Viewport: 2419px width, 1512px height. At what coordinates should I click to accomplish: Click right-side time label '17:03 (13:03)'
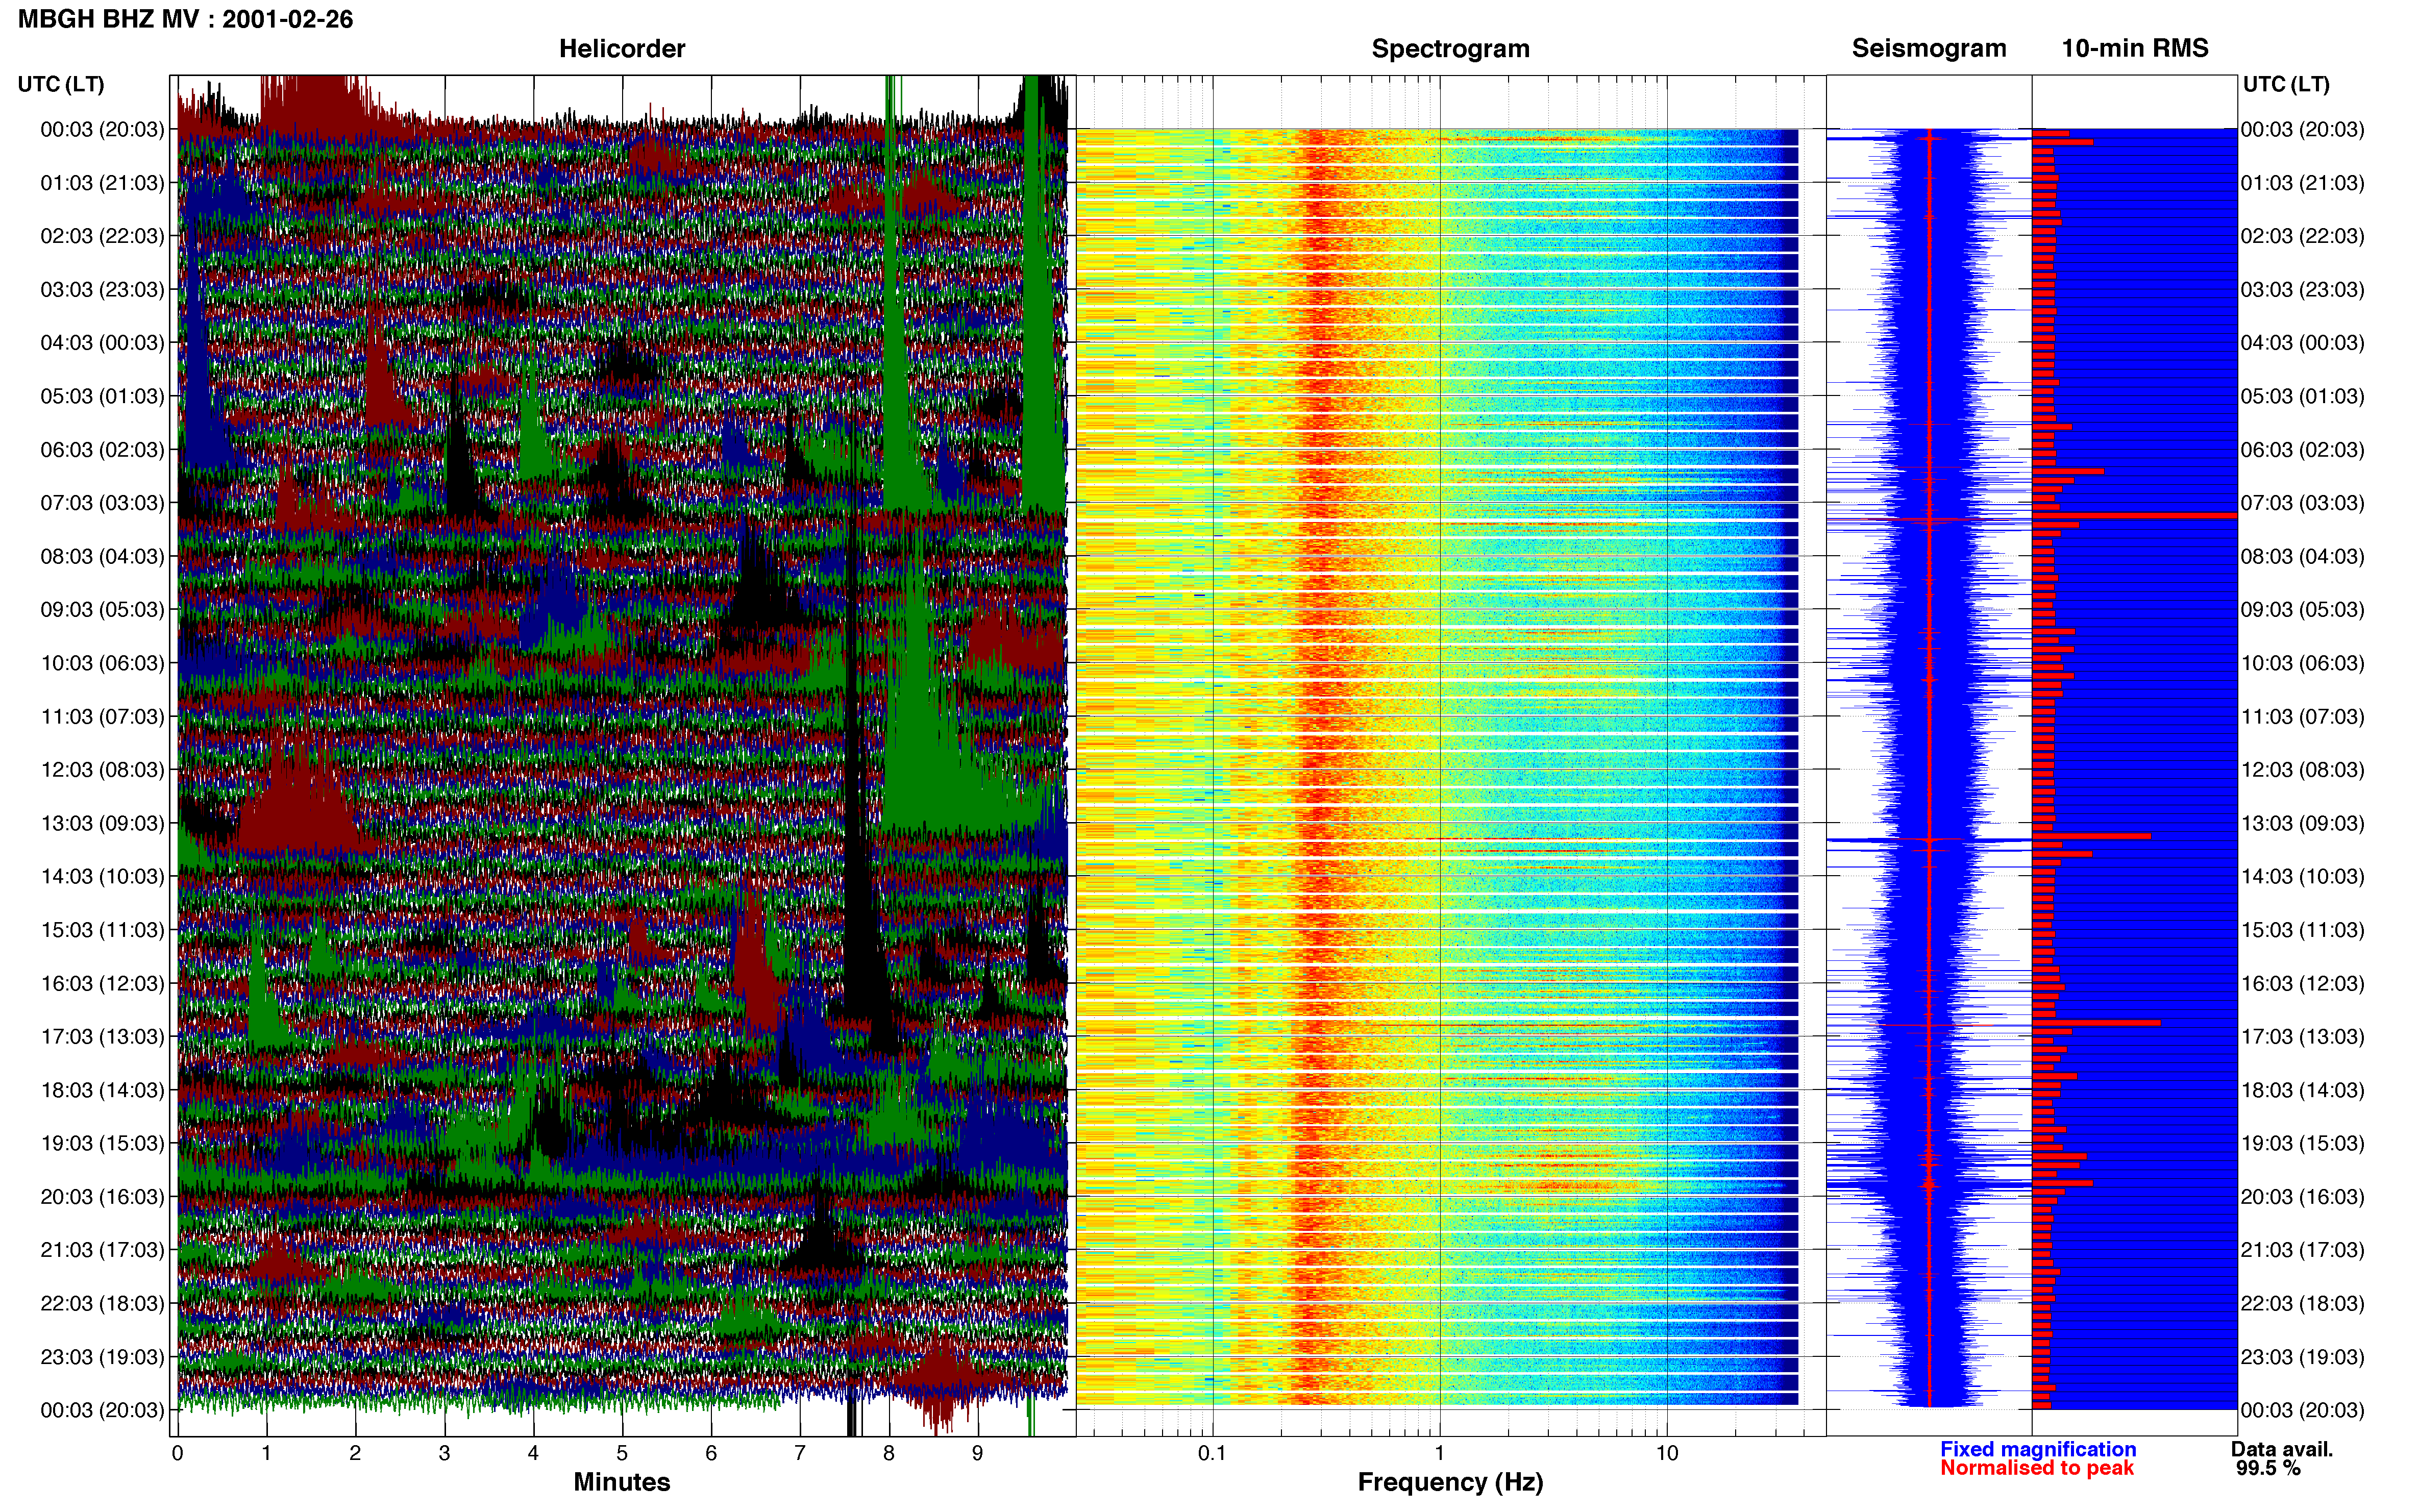click(x=2302, y=1036)
